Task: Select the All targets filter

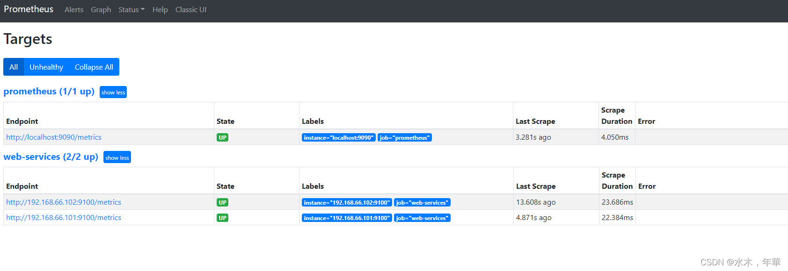Action: [x=14, y=67]
